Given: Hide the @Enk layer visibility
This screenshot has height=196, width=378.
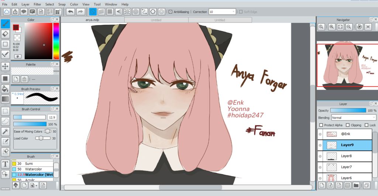Looking at the screenshot, I should pos(320,134).
